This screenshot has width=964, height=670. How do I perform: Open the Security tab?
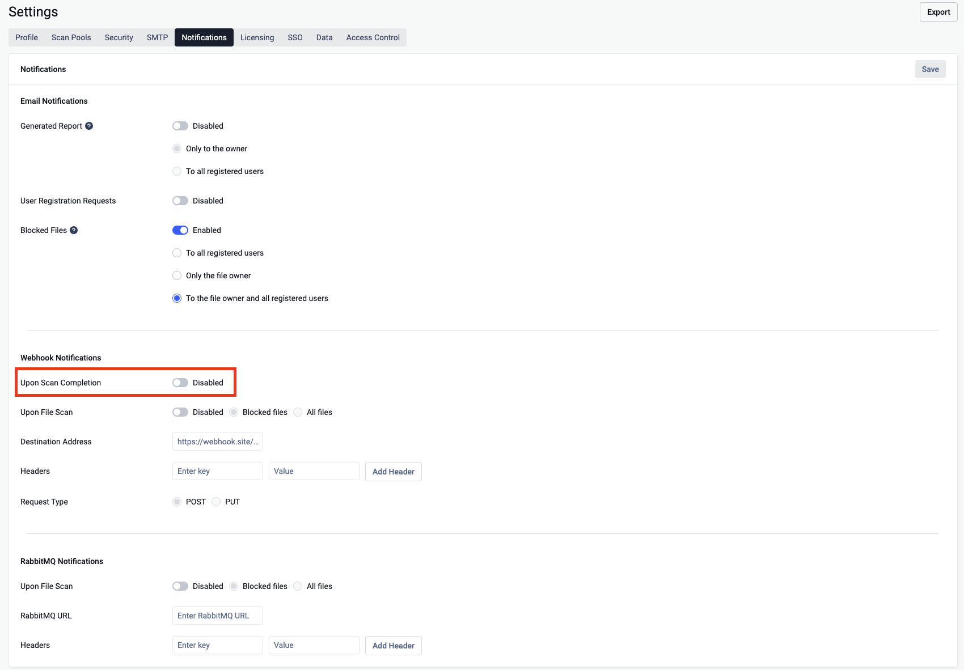(x=119, y=37)
